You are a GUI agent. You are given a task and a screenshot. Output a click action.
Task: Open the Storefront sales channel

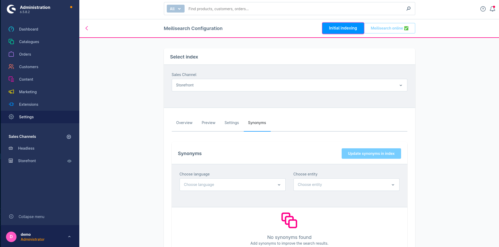point(27,161)
